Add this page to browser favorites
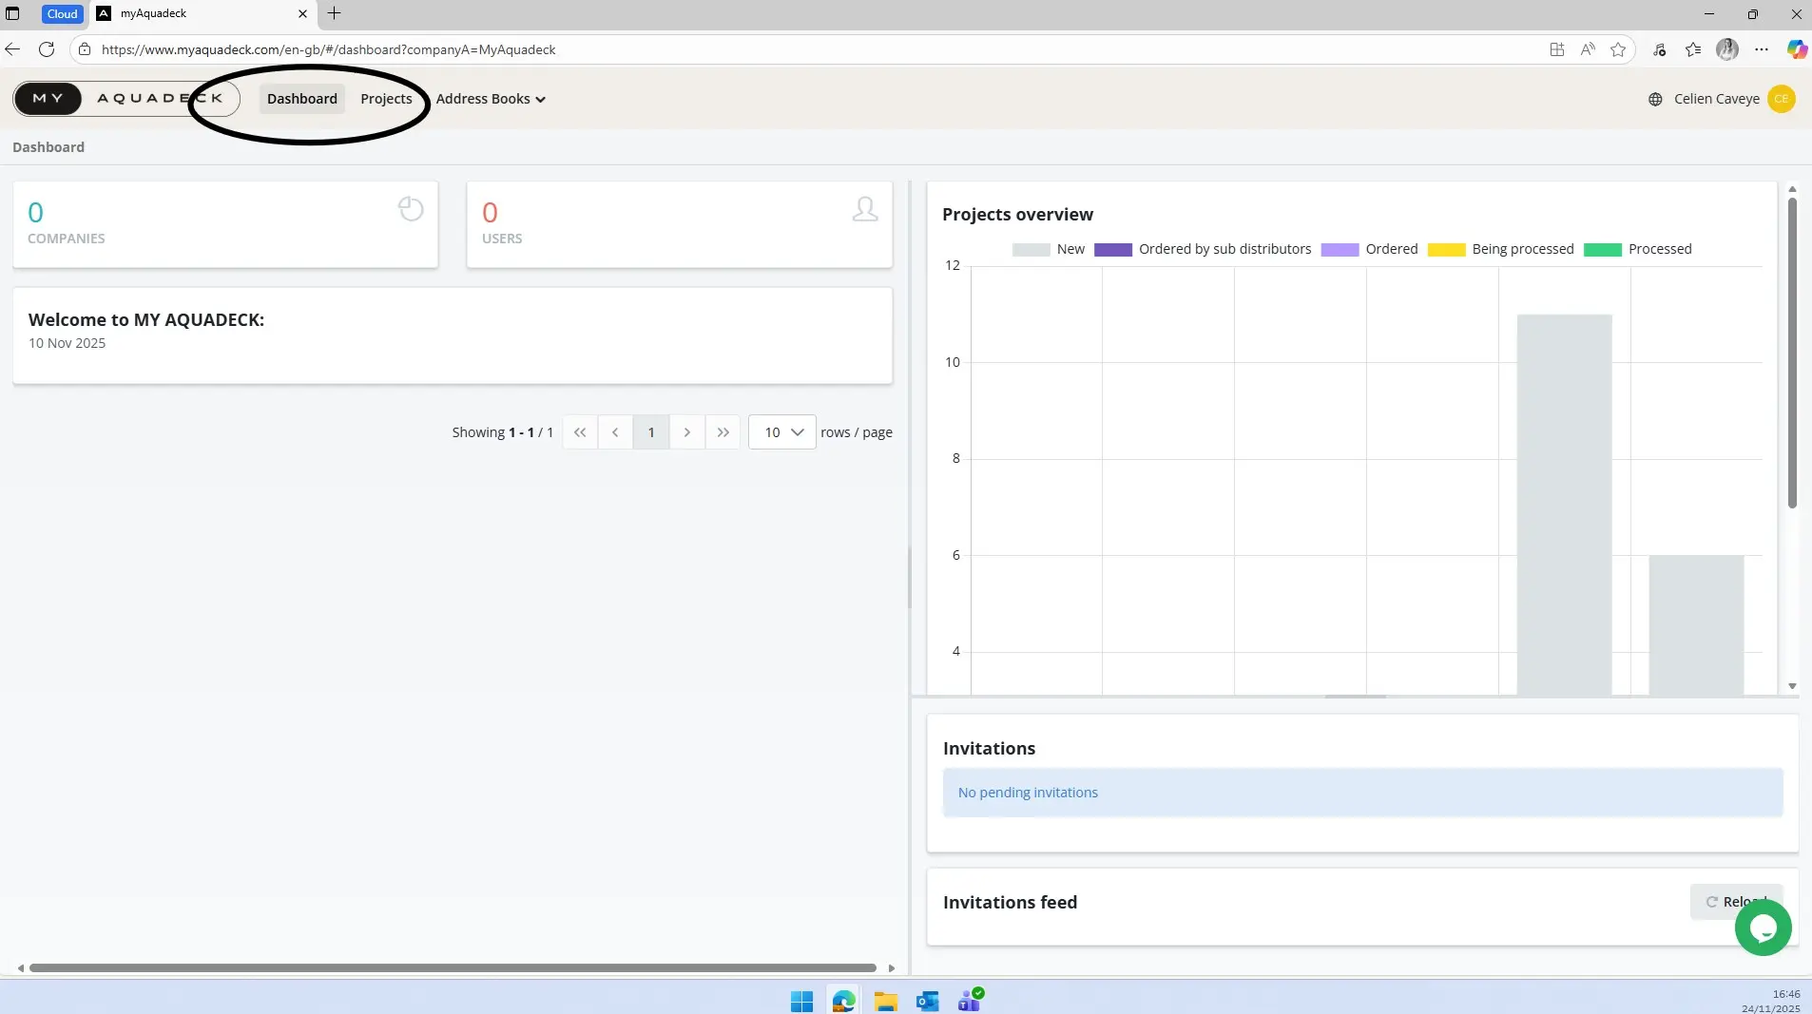Viewport: 1812px width, 1014px height. (1618, 49)
